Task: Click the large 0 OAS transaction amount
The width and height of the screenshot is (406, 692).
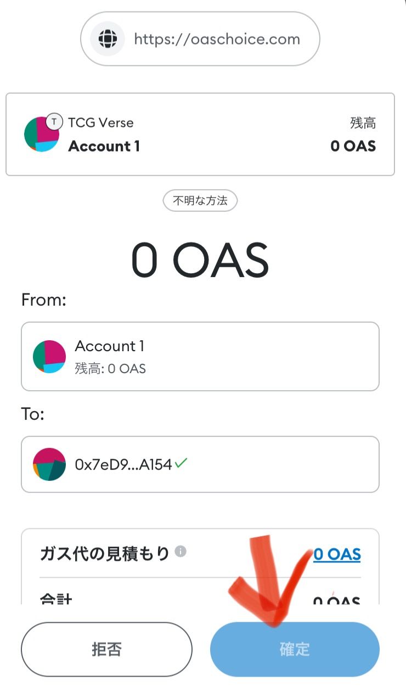Action: coord(200,260)
